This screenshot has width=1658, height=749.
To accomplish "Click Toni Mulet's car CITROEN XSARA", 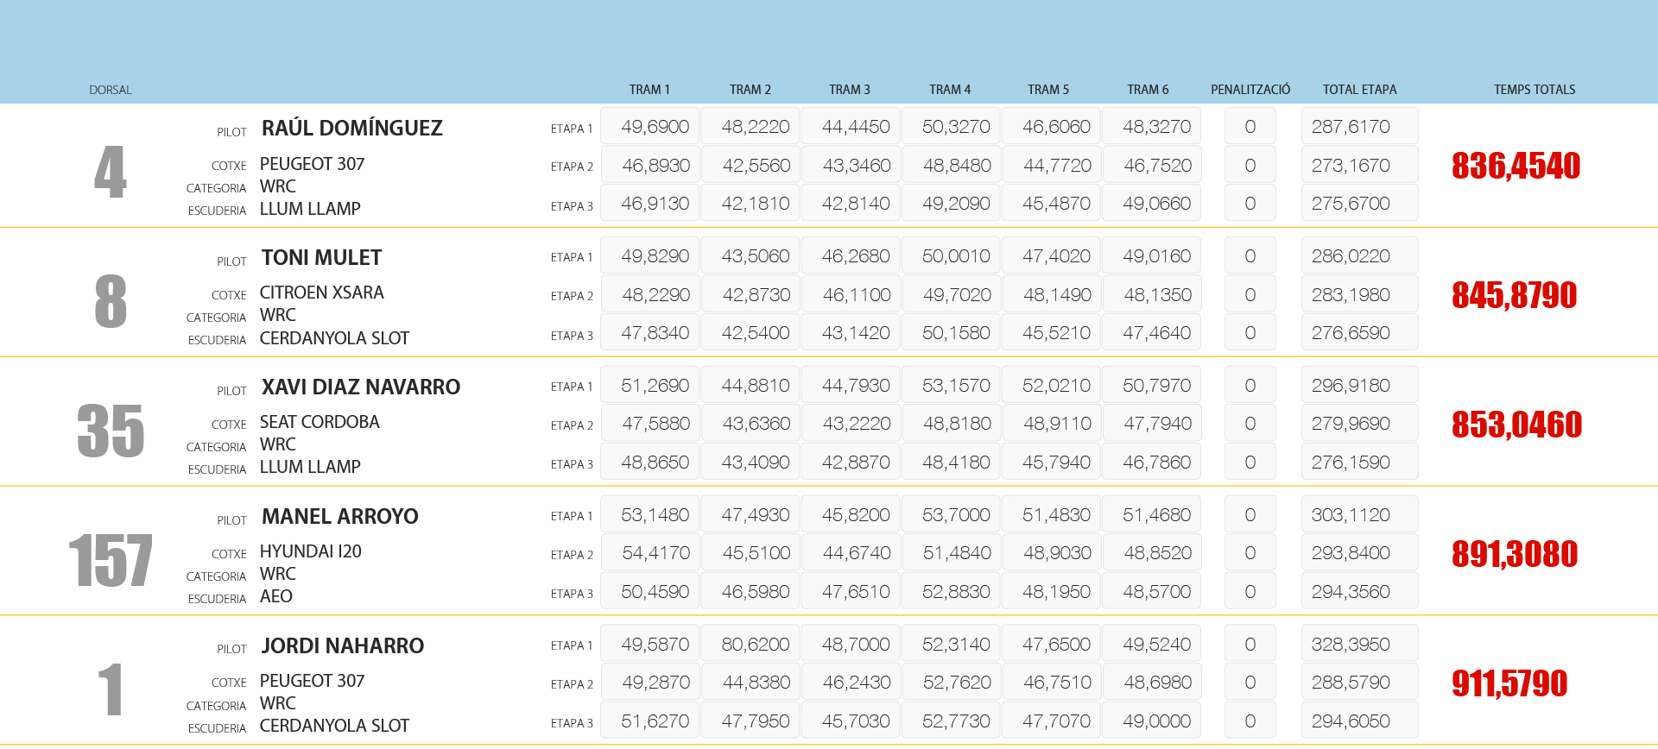I will [x=321, y=293].
